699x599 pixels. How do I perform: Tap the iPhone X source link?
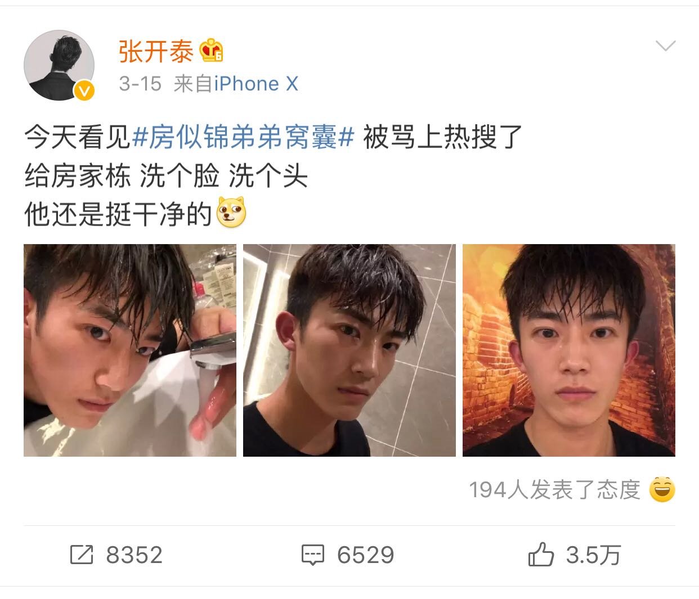(256, 84)
